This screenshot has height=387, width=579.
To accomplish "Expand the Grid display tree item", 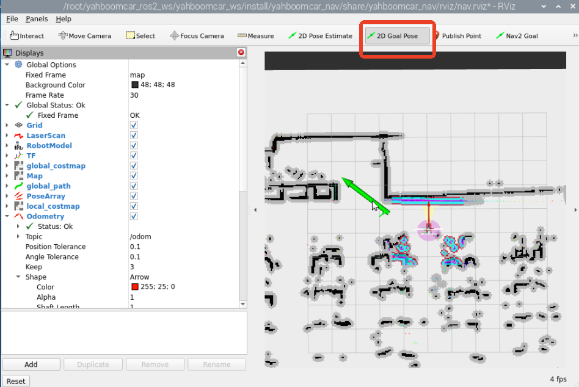I will [x=7, y=126].
